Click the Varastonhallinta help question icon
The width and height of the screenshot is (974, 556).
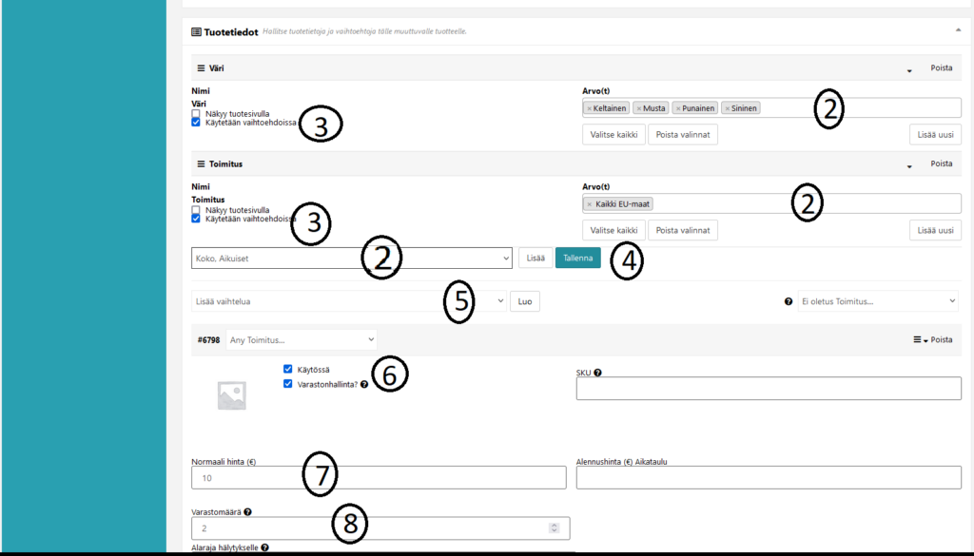(364, 385)
